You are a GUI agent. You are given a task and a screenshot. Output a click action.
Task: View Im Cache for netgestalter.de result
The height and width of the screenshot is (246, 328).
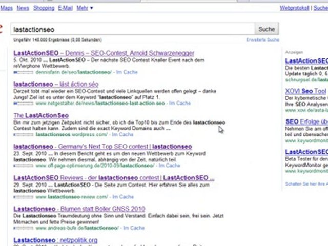[x=179, y=104]
